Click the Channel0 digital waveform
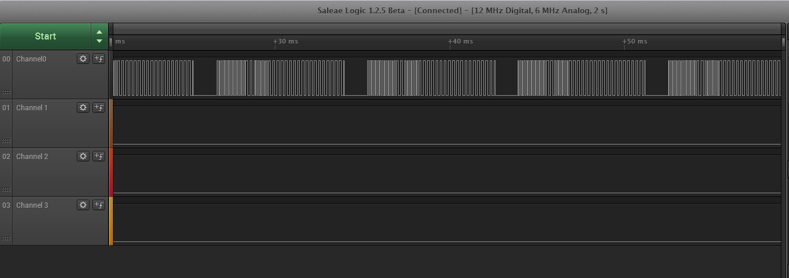Screen dimensions: 789x278 447,78
